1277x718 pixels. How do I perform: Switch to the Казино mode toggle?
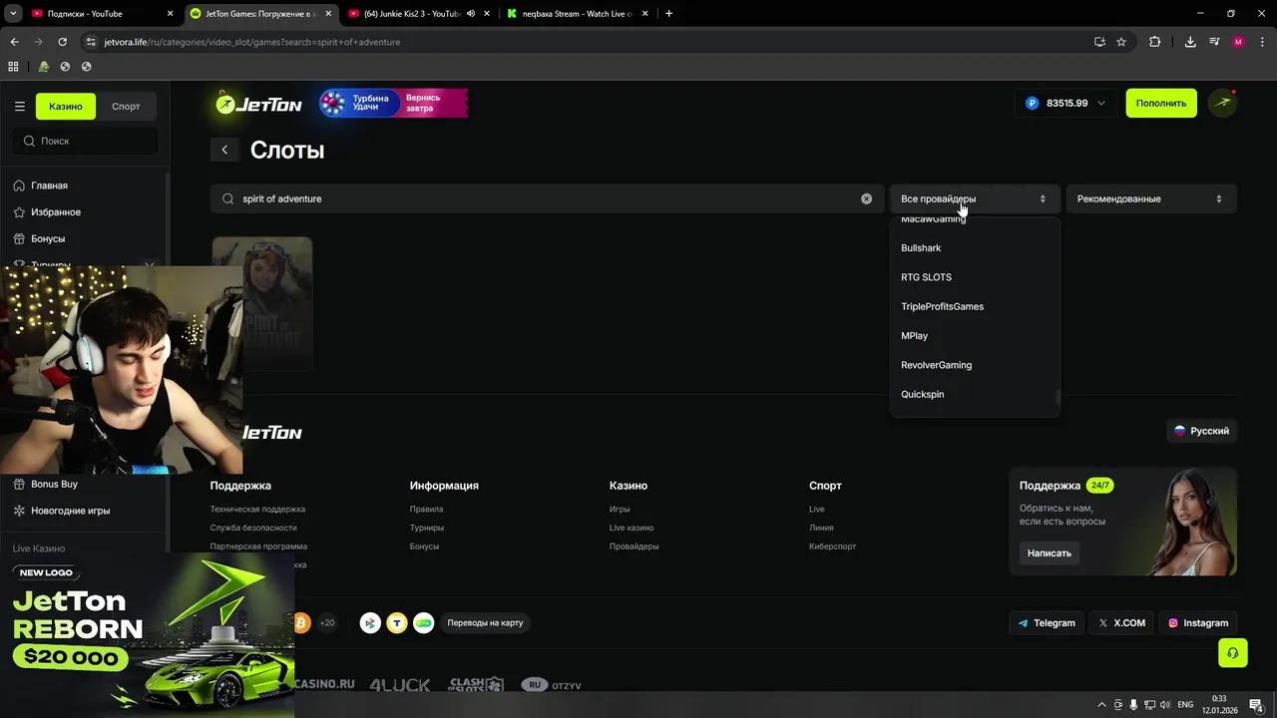(66, 106)
